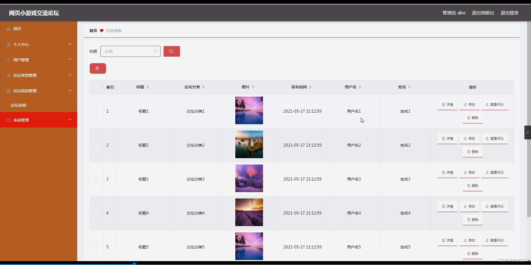
Task: Click 查看评论 for 标题5
Action: [x=494, y=240]
